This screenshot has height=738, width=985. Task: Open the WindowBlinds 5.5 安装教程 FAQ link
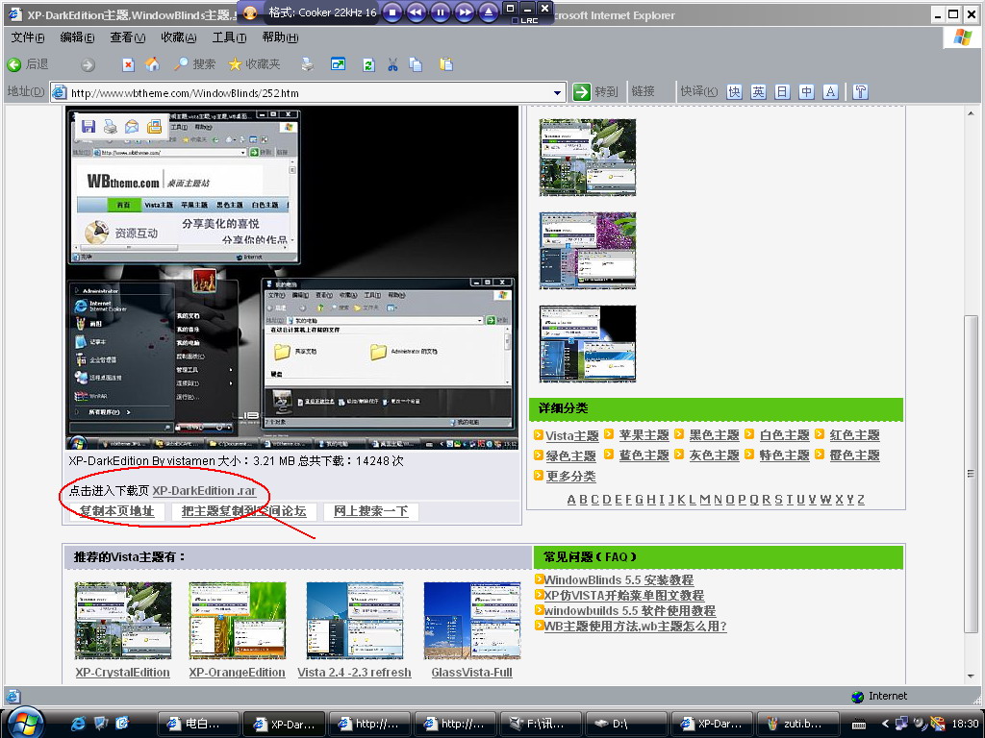[618, 580]
